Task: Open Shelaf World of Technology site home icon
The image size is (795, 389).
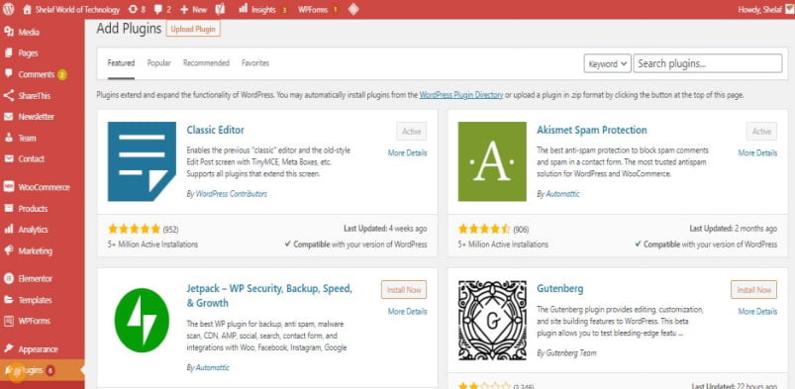Action: coord(27,9)
